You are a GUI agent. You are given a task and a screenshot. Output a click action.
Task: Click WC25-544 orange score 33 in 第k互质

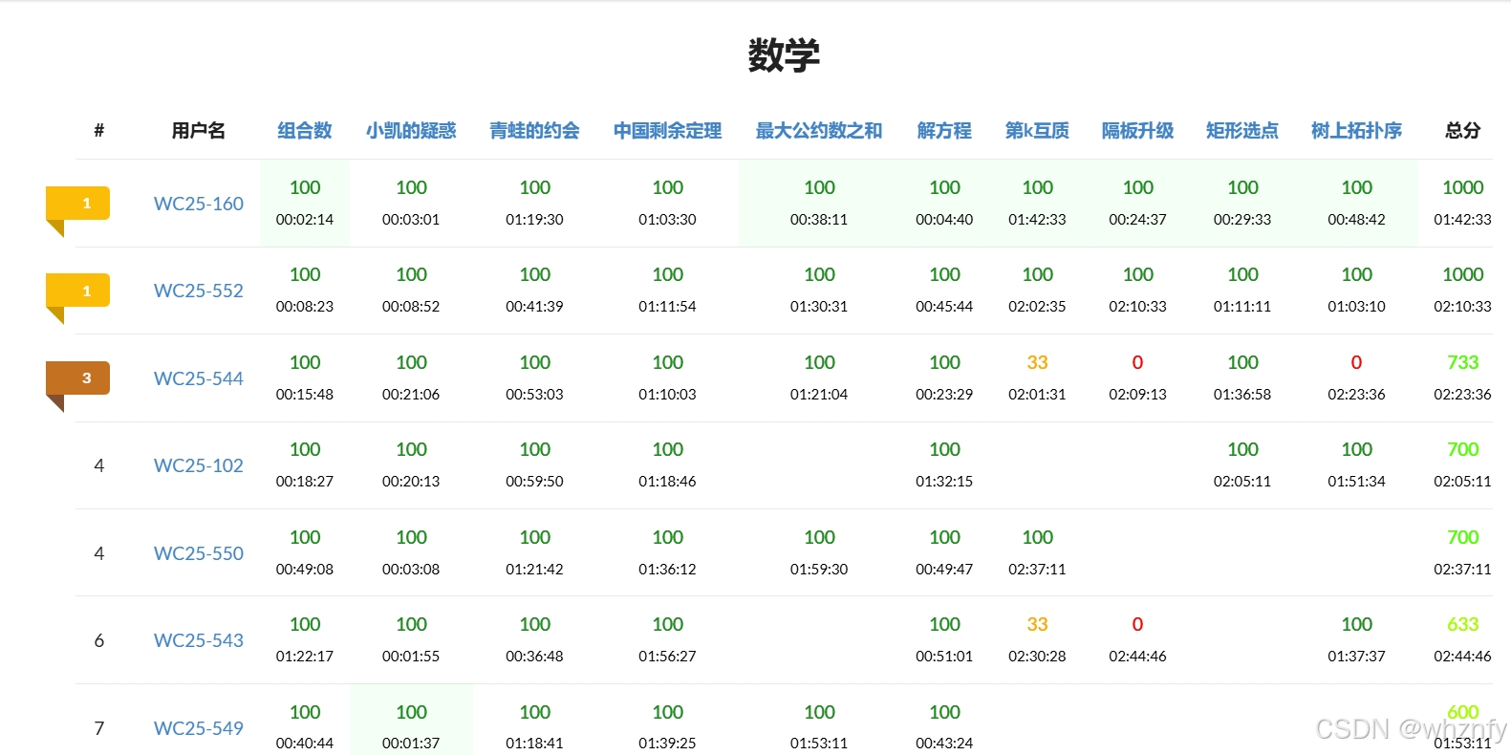coord(1037,362)
